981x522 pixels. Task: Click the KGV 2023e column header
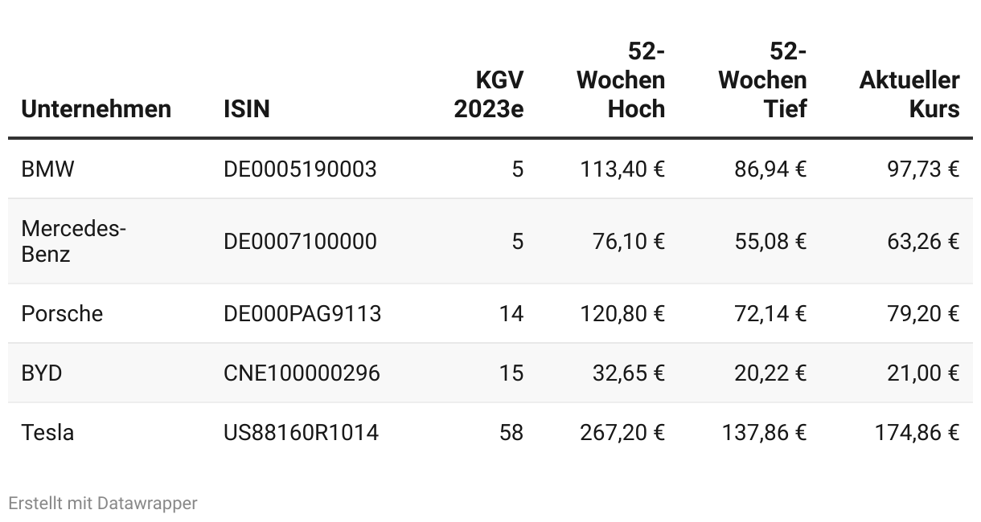pos(489,95)
